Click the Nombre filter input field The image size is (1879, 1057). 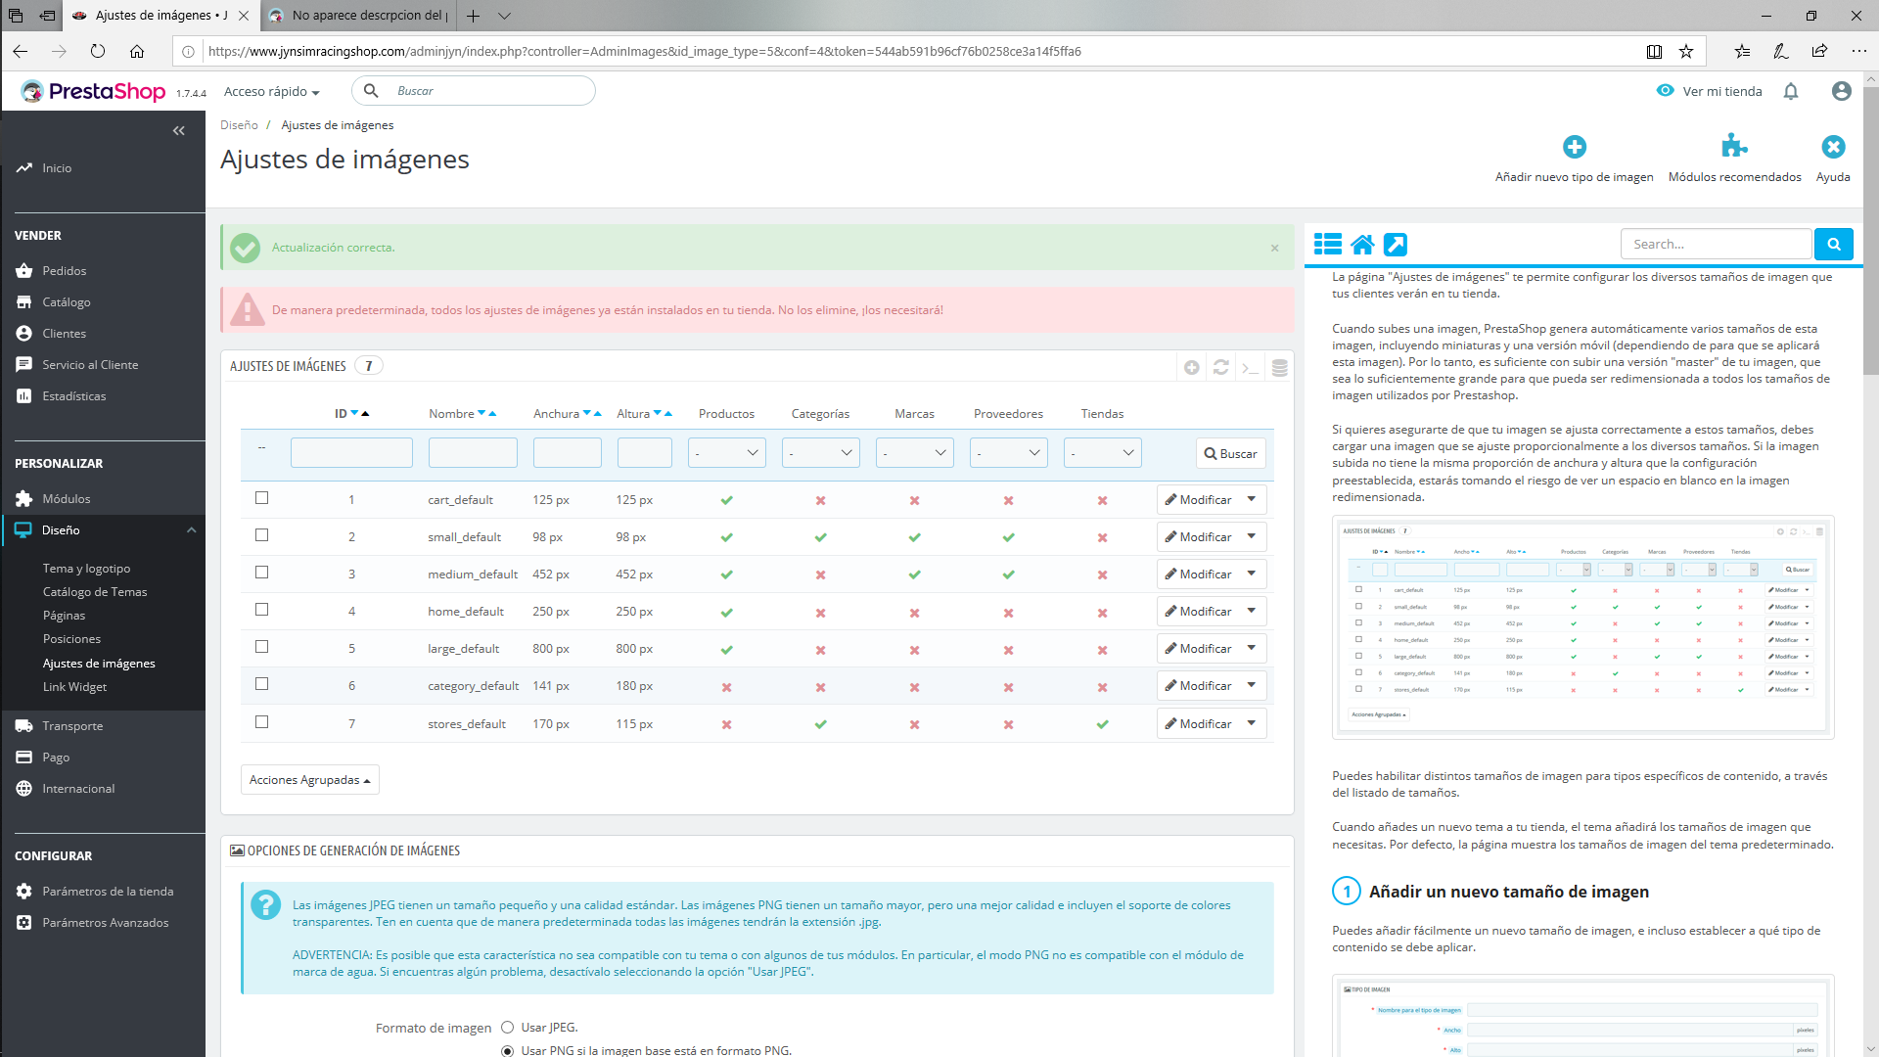473,453
